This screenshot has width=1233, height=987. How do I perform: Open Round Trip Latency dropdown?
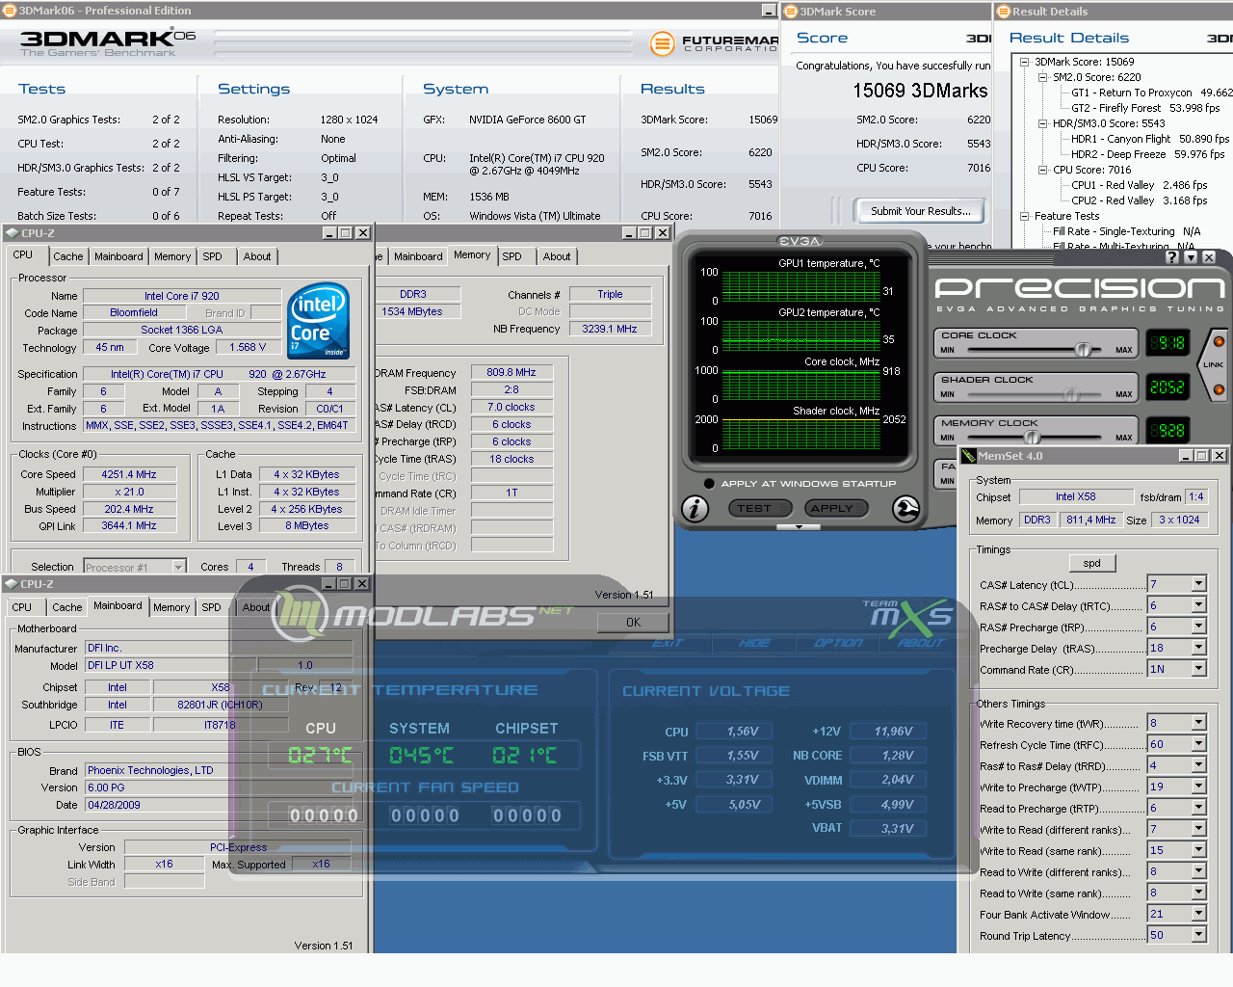(x=1199, y=935)
